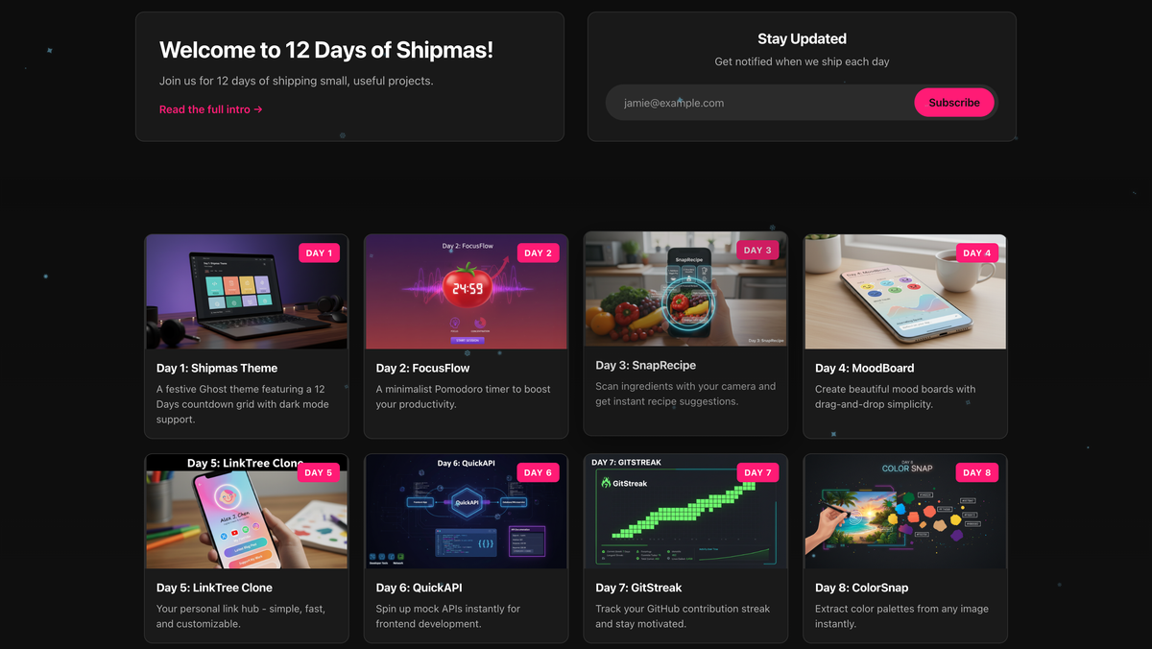Click the Subscribe button
This screenshot has width=1152, height=649.
(x=954, y=103)
